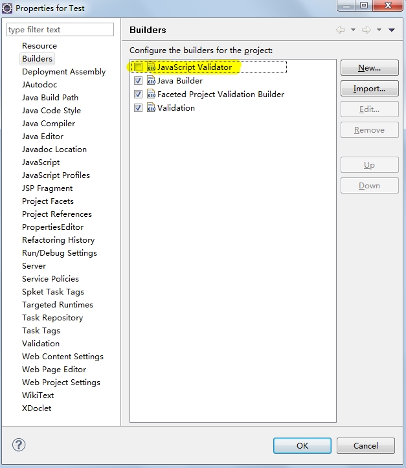The height and width of the screenshot is (468, 406).
Task: Open Javadoc Location page
Action: click(x=54, y=150)
